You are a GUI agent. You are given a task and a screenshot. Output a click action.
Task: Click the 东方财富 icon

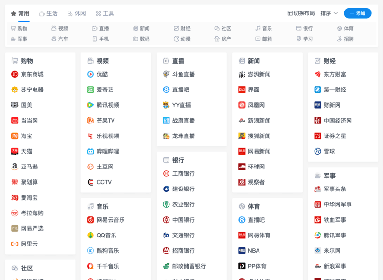point(317,74)
